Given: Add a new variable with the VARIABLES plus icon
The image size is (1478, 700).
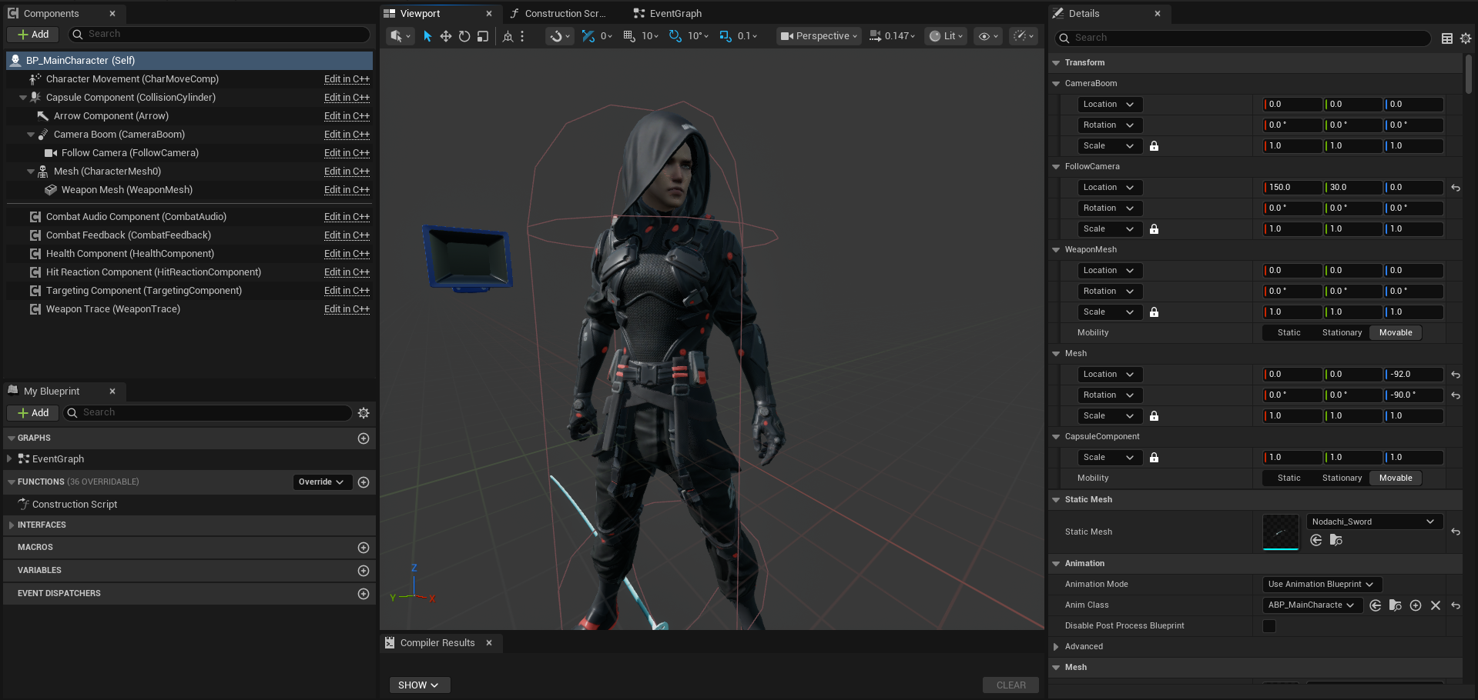Looking at the screenshot, I should pyautogui.click(x=364, y=571).
